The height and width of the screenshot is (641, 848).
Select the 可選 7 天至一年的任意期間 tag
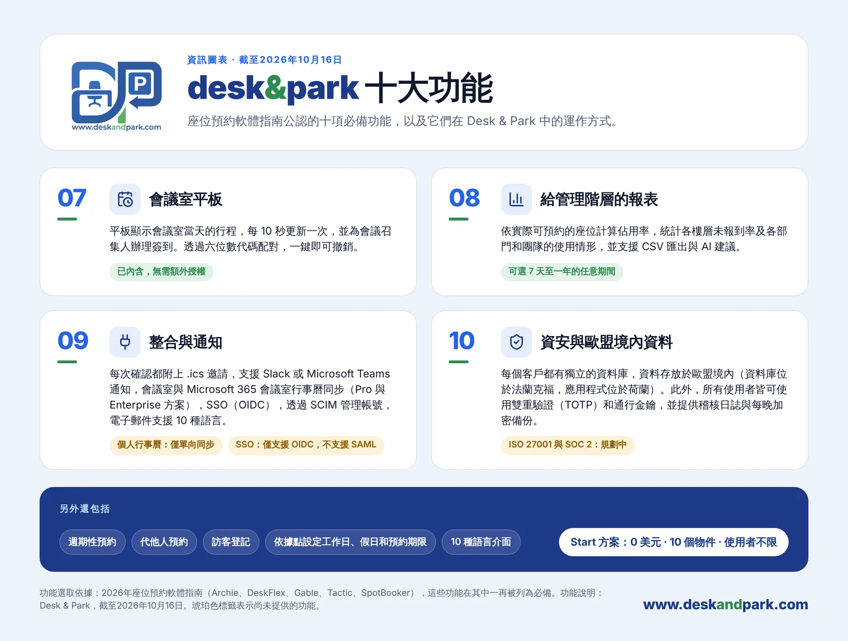click(x=562, y=271)
